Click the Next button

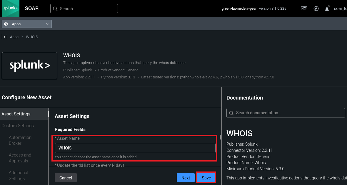[x=186, y=178]
